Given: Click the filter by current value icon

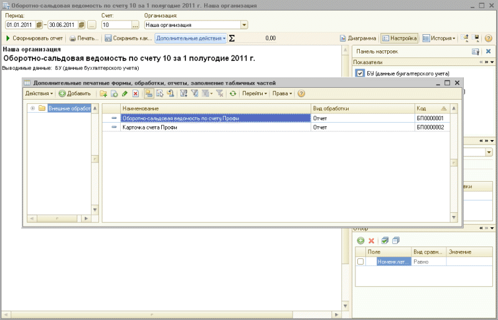Looking at the screenshot, I should click(x=194, y=93).
